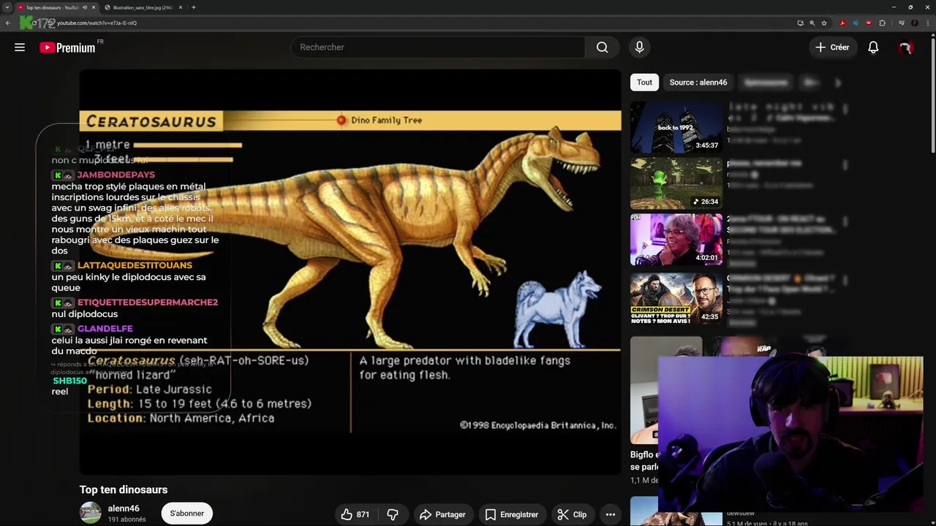Open options for the Crimson Desert video
Viewport: 936px width, 526px height.
[x=845, y=282]
